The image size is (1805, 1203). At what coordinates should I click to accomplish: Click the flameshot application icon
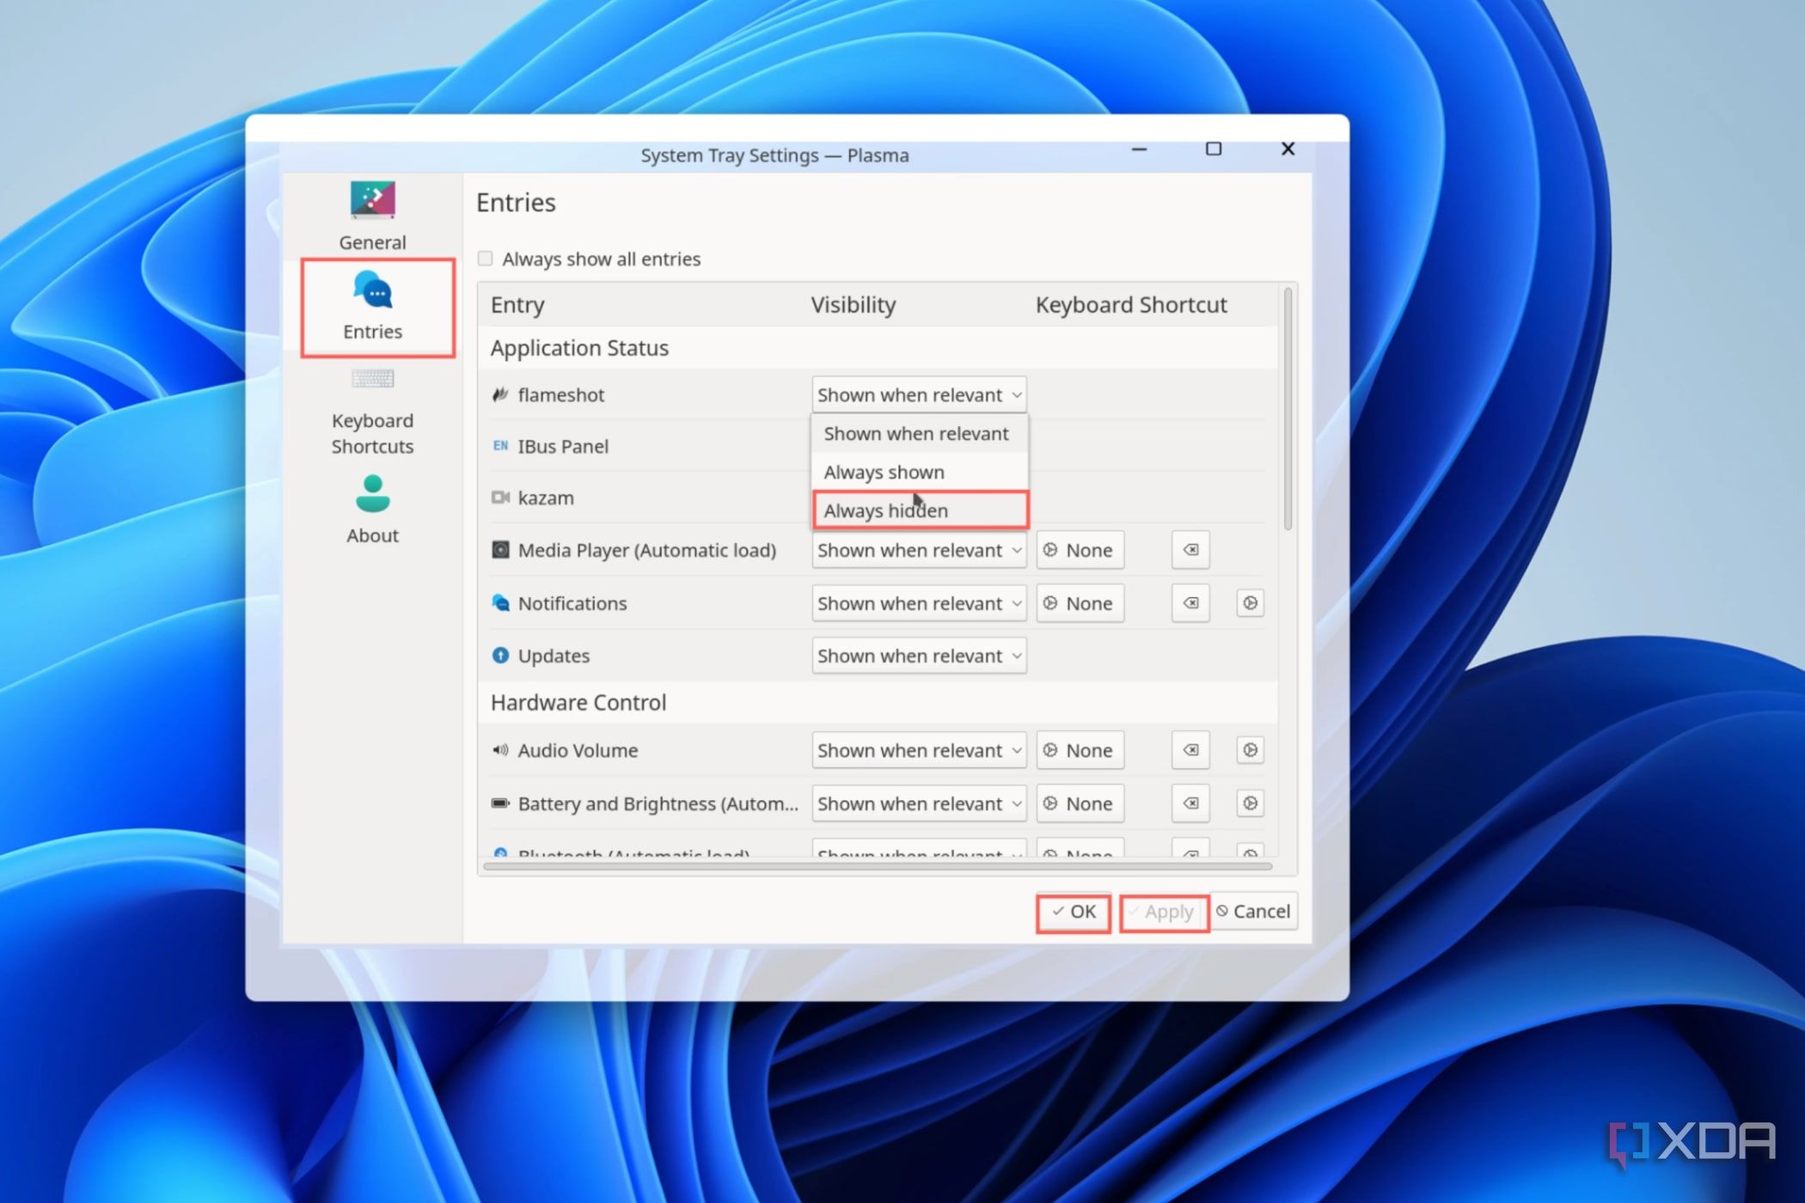click(501, 394)
